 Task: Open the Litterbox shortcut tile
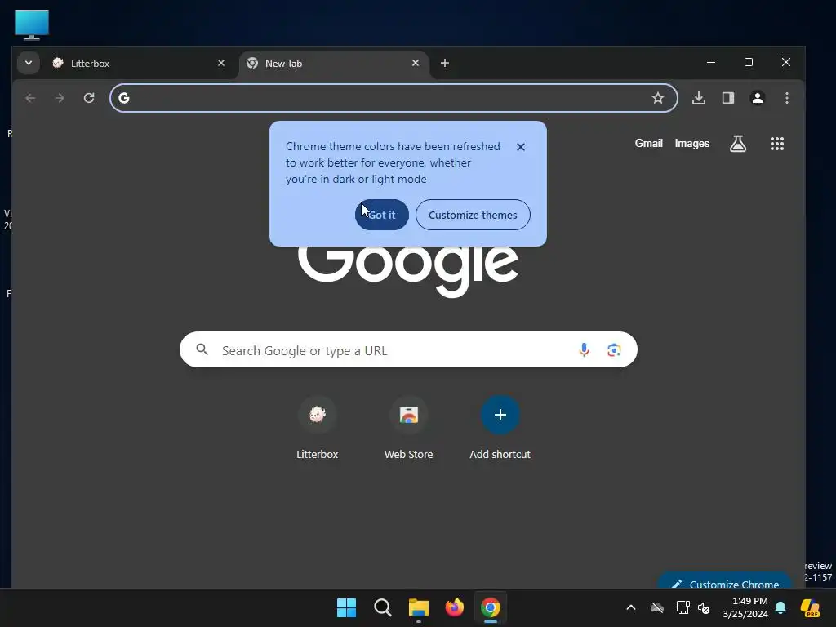(318, 428)
